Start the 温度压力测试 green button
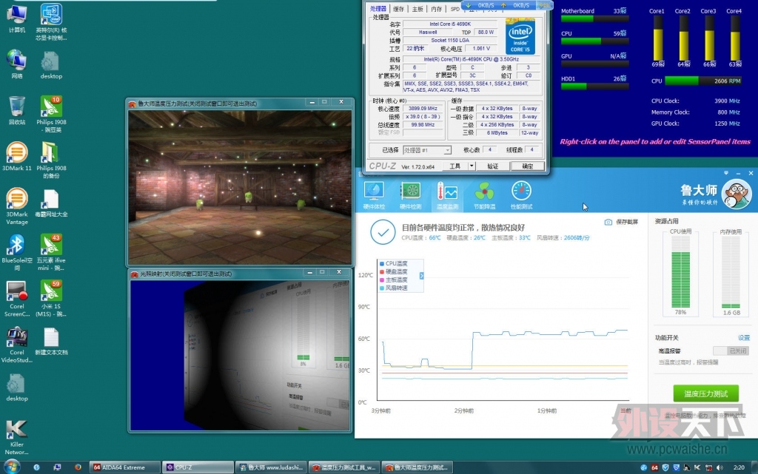This screenshot has height=474, width=758. tap(705, 394)
